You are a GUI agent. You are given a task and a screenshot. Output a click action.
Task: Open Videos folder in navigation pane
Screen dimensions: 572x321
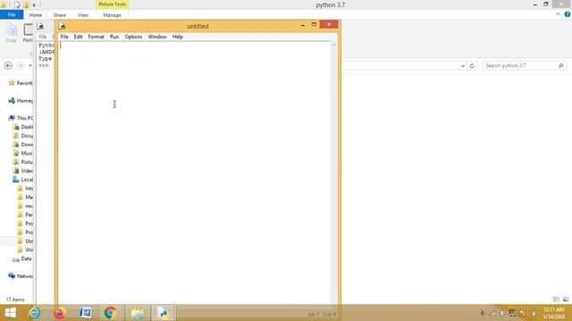pos(23,170)
